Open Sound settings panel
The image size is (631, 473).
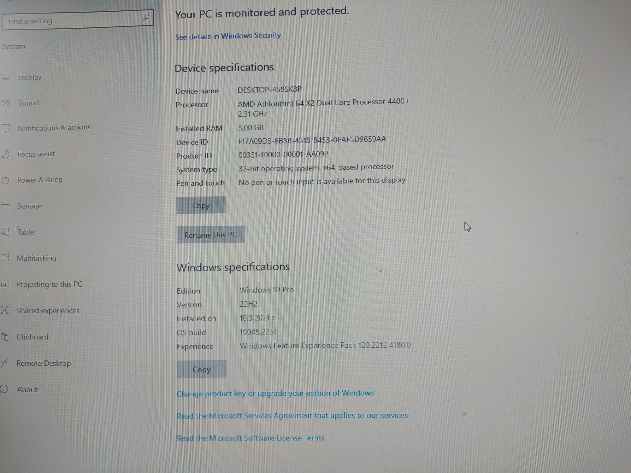coord(28,103)
